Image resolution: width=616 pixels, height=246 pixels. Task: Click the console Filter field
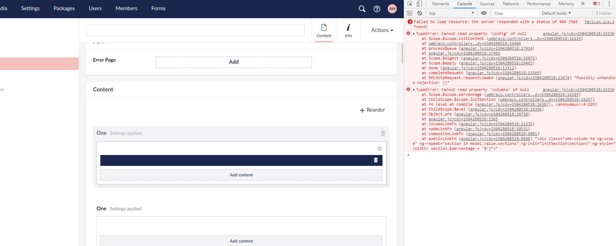pos(515,13)
